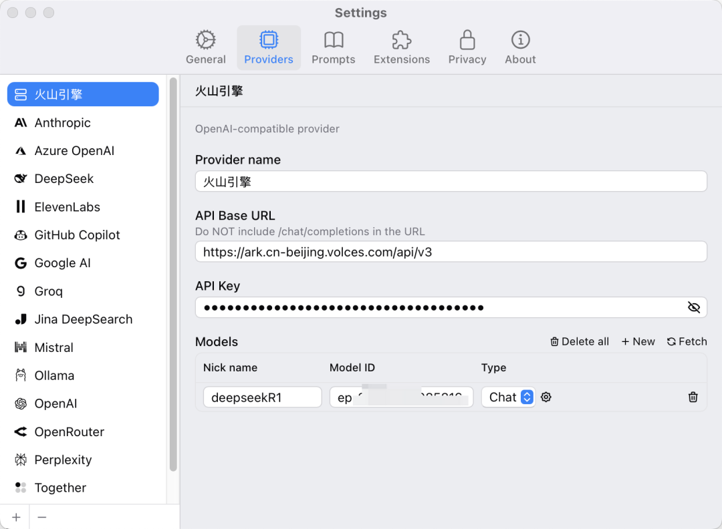This screenshot has width=722, height=529.
Task: Reveal the API Key with eye icon
Action: pos(693,307)
